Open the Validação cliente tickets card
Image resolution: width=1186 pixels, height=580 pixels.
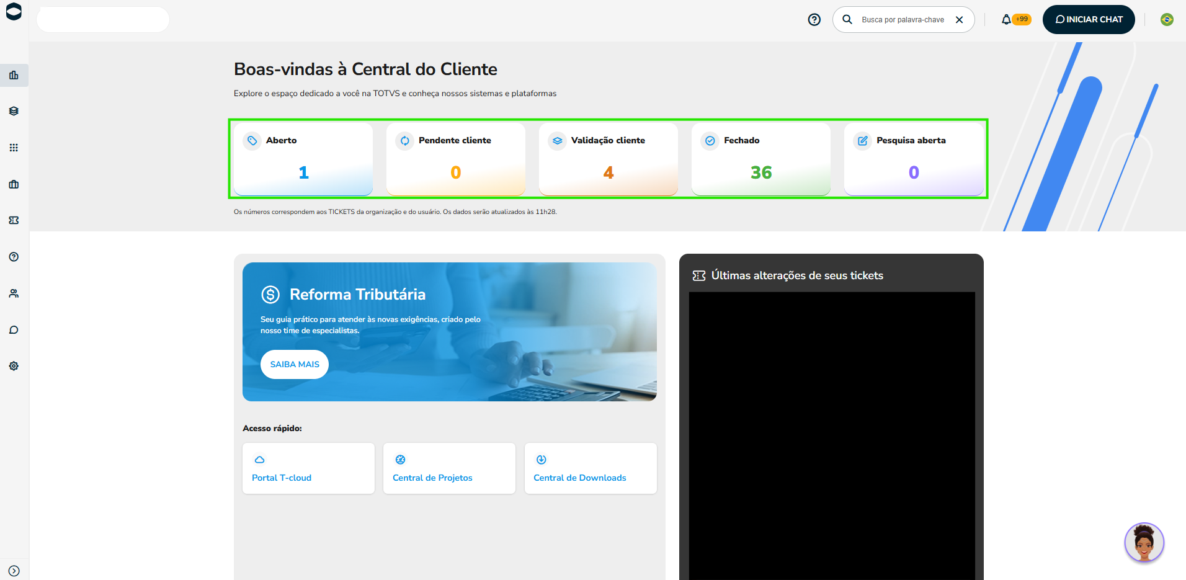click(x=609, y=159)
